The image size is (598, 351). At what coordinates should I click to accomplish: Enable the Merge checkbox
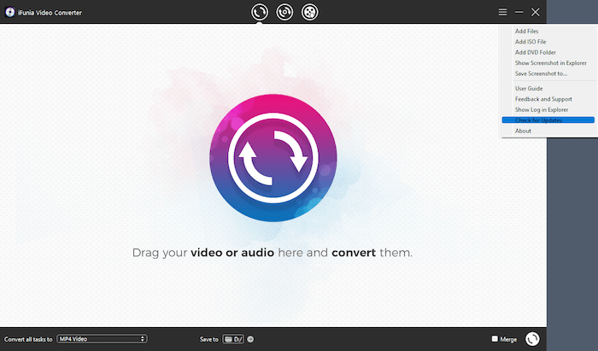pyautogui.click(x=495, y=339)
